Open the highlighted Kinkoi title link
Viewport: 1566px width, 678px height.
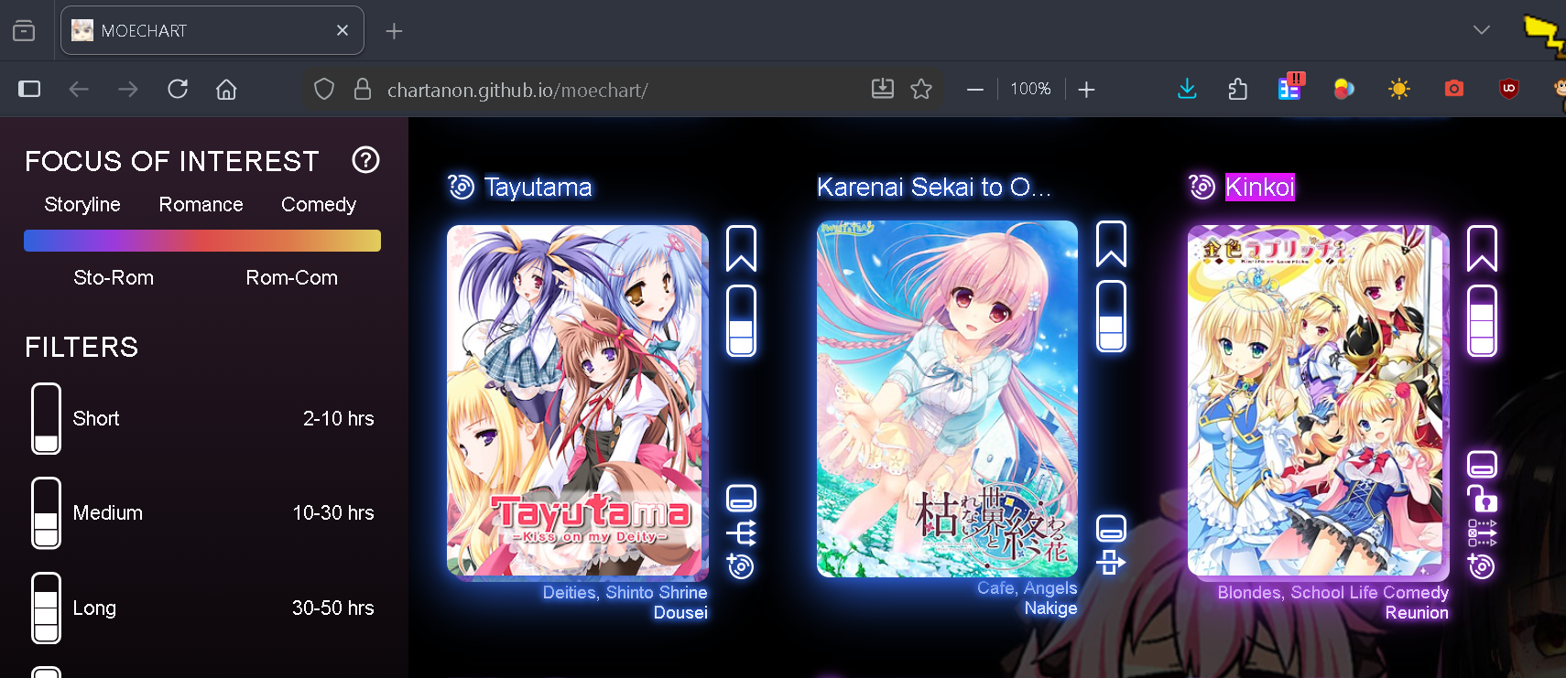click(x=1260, y=187)
